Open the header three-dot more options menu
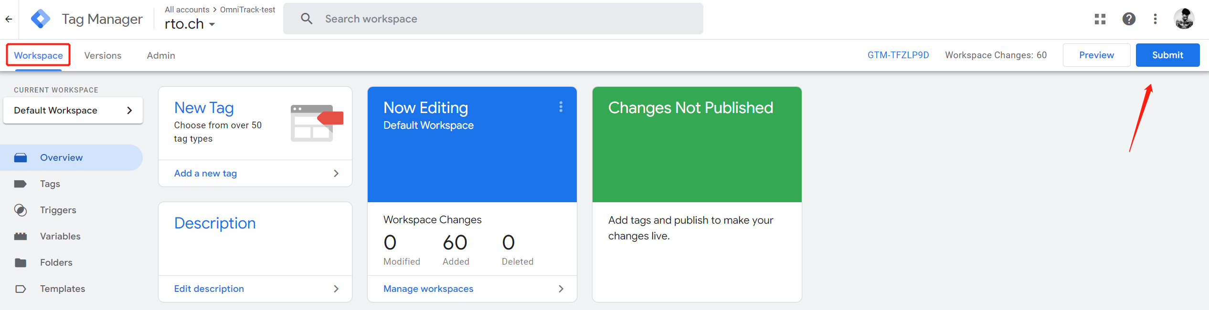Viewport: 1209px width, 310px height. tap(1155, 19)
